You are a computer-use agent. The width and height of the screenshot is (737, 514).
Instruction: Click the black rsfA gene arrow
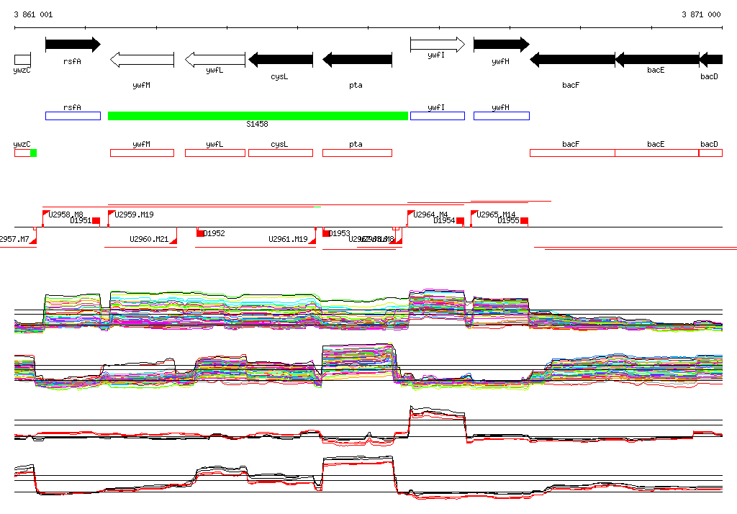(72, 45)
